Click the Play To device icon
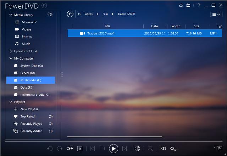This screenshot has width=227, height=156. pos(218,148)
